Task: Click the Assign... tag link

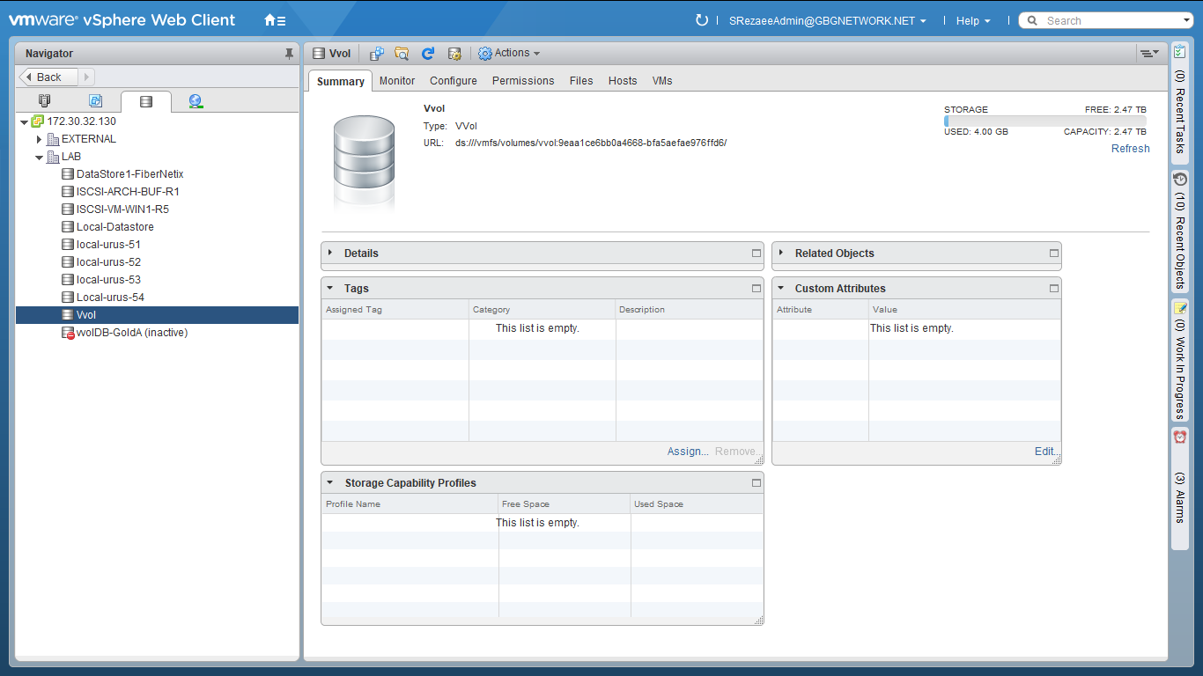Action: [688, 452]
